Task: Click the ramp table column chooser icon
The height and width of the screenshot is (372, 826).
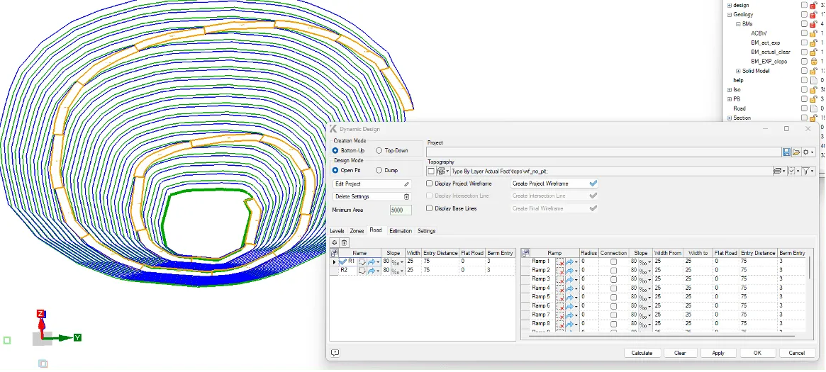Action: click(x=525, y=253)
